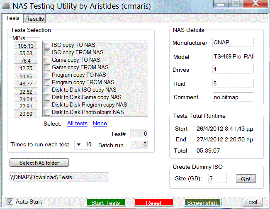Toggle the Auto Start checkbox
Viewport: 270px width, 209px height.
tap(10, 202)
